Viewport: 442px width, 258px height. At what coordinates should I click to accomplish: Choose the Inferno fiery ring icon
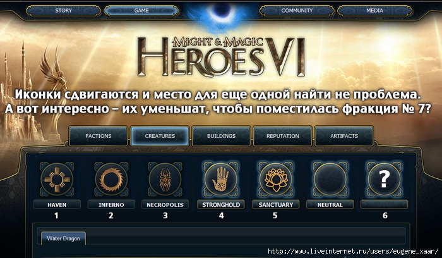[x=111, y=179]
